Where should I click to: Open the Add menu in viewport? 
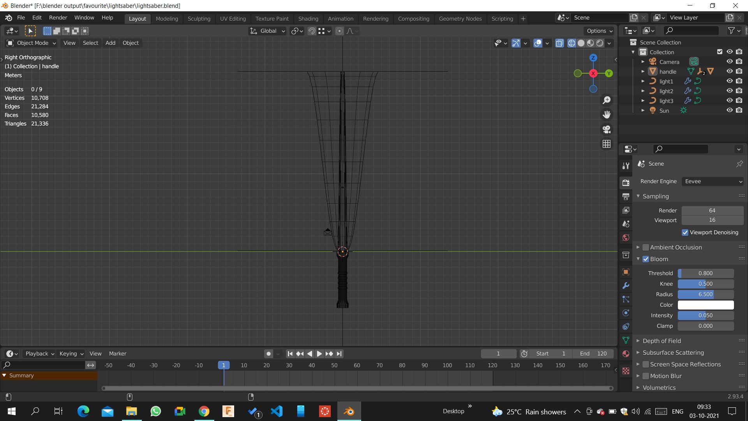point(110,43)
